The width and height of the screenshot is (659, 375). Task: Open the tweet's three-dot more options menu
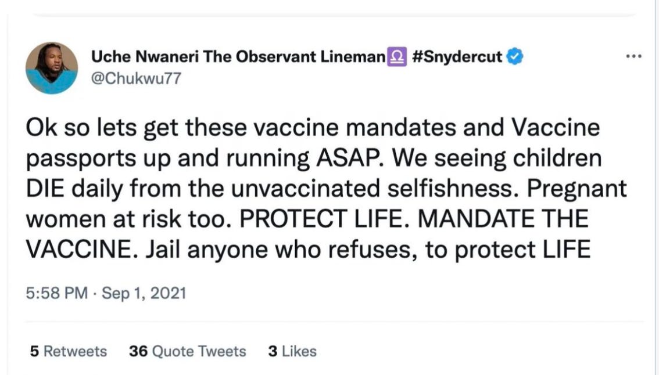click(x=633, y=56)
